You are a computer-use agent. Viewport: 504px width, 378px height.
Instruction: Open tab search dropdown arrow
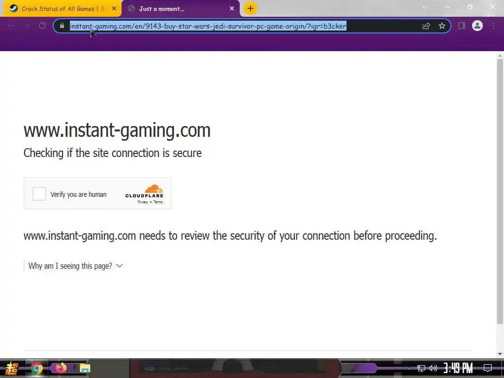tap(425, 7)
